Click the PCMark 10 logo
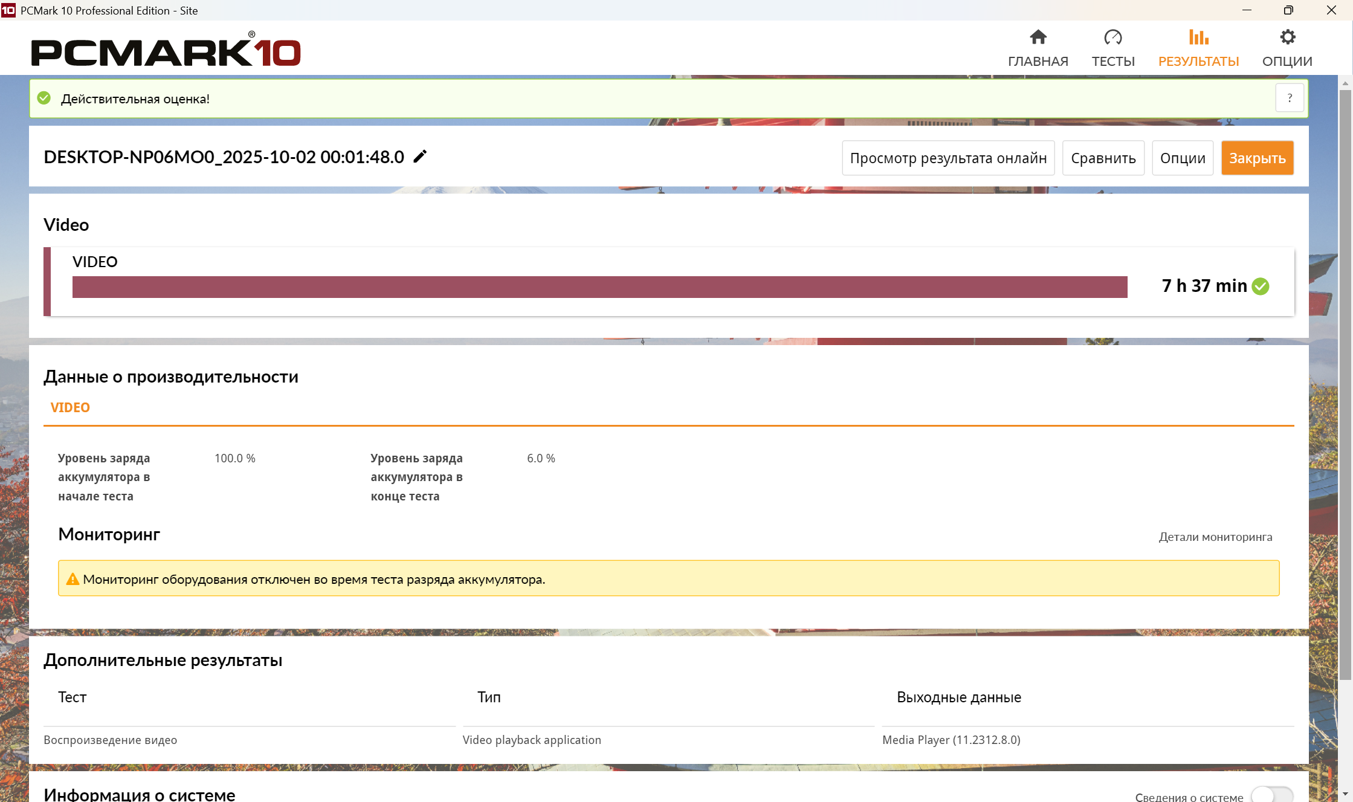The height and width of the screenshot is (802, 1353). pyautogui.click(x=166, y=51)
